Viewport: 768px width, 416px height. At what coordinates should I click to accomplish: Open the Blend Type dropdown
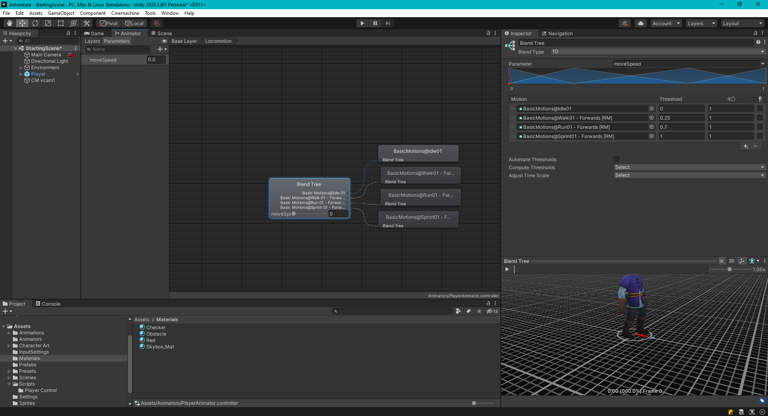tap(658, 52)
